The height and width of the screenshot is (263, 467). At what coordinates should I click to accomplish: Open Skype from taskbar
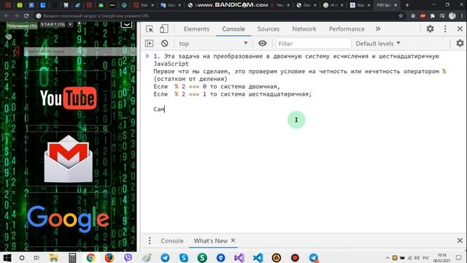pyautogui.click(x=184, y=258)
